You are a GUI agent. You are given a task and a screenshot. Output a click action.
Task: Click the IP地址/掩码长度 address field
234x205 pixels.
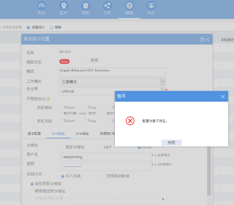point(90,201)
